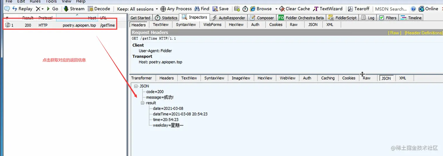Switch to the Composer tab
The width and height of the screenshot is (443, 156).
click(262, 18)
